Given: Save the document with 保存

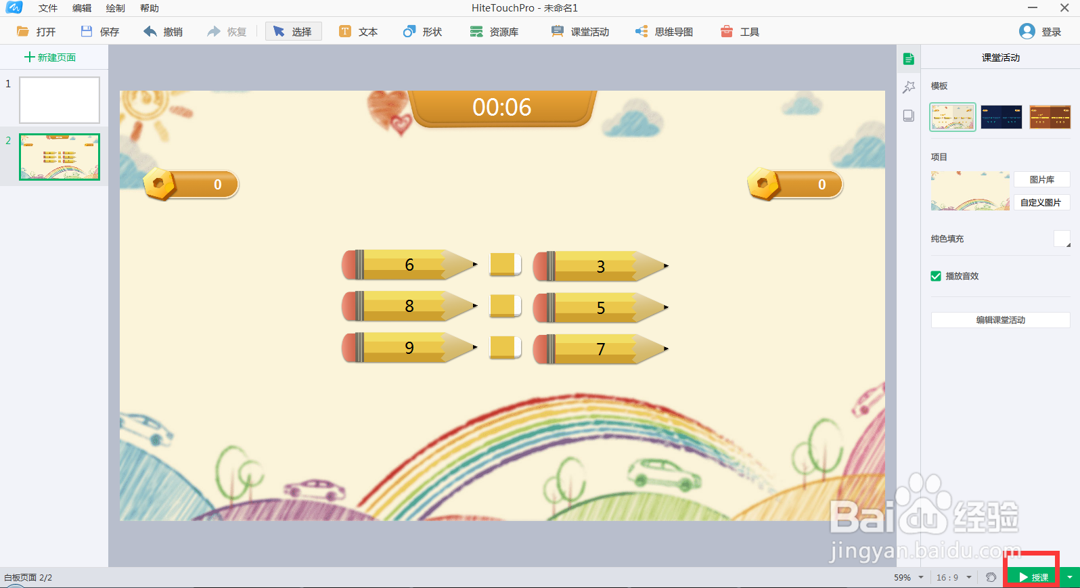Looking at the screenshot, I should coord(99,32).
